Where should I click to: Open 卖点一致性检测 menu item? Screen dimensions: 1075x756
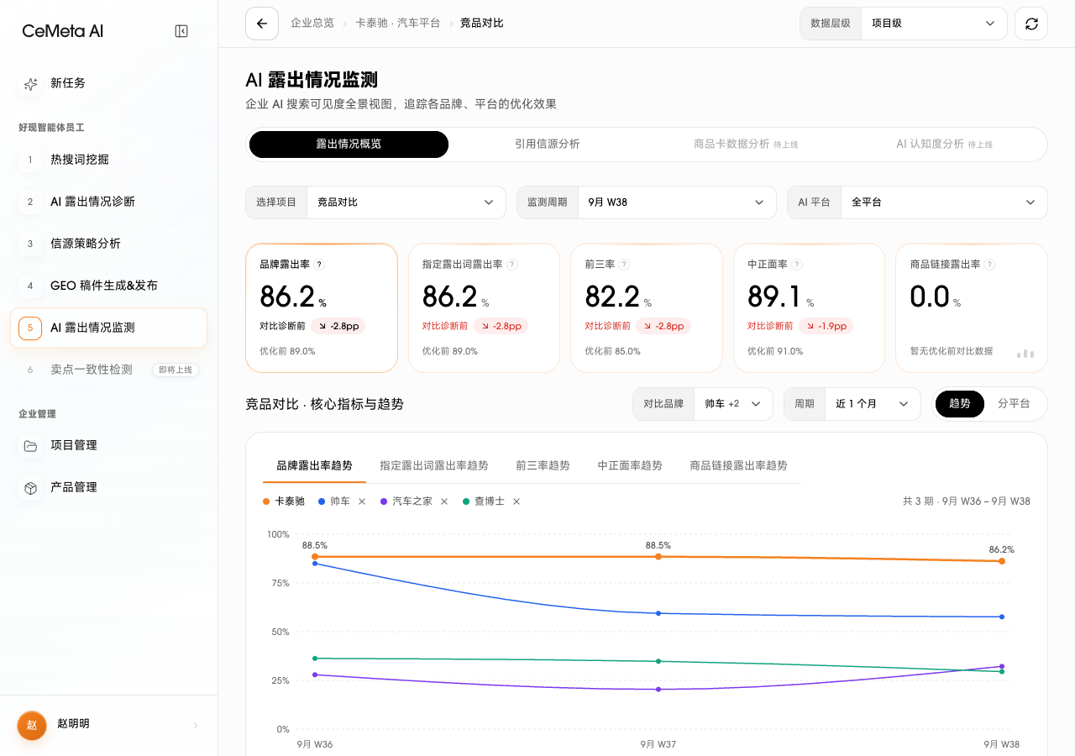pyautogui.click(x=109, y=370)
